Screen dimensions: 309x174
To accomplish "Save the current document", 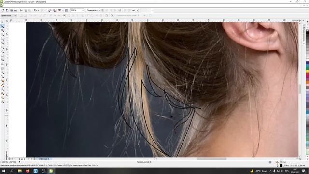I will pyautogui.click(x=12, y=10).
